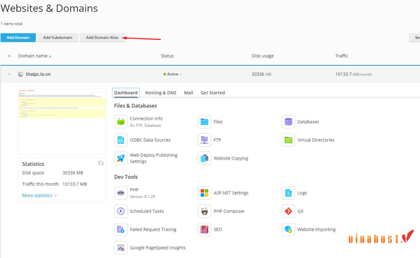Viewport: 420px width, 258px height.
Task: Open the Databases icon
Action: click(288, 122)
